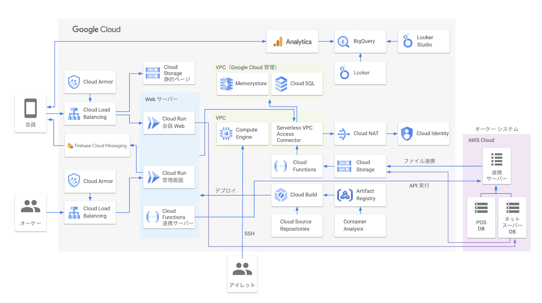This screenshot has width=542, height=303.
Task: Click the Compute Engine text label
Action: click(247, 133)
